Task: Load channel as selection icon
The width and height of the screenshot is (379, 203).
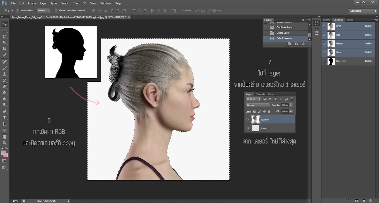Action: tap(349, 201)
